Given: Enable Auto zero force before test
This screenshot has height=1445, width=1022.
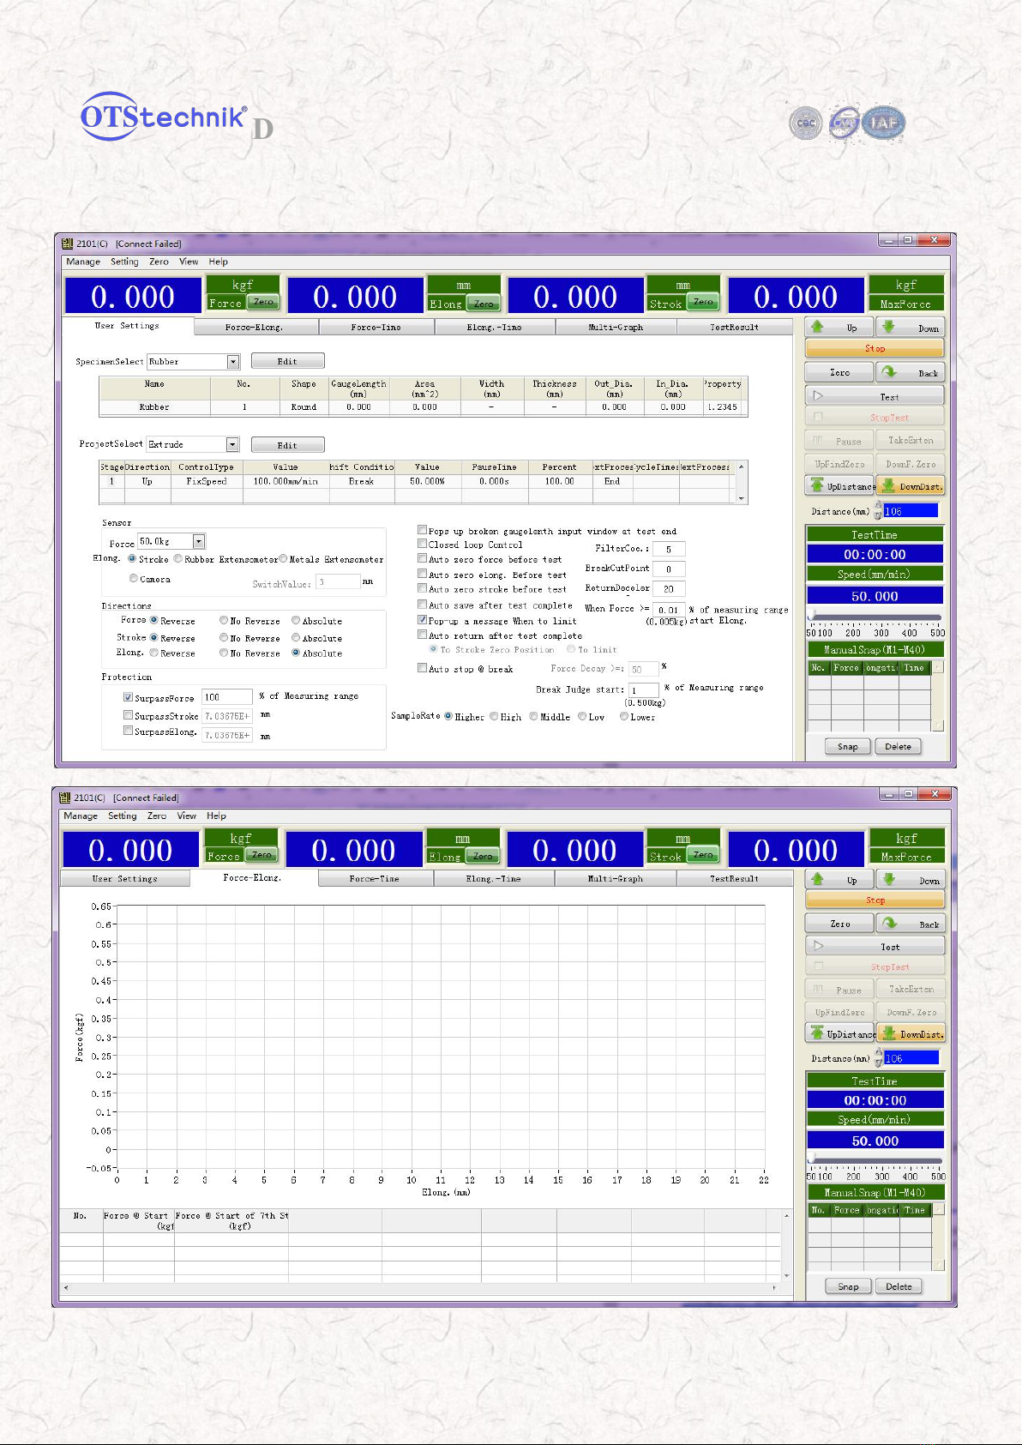Looking at the screenshot, I should (x=422, y=558).
